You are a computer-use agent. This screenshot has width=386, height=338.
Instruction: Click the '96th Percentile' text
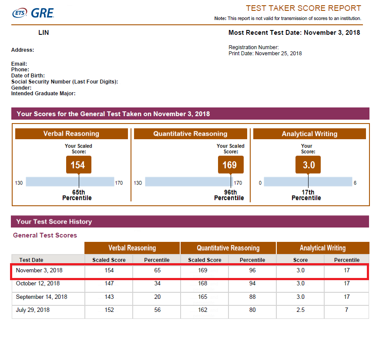coord(229,195)
